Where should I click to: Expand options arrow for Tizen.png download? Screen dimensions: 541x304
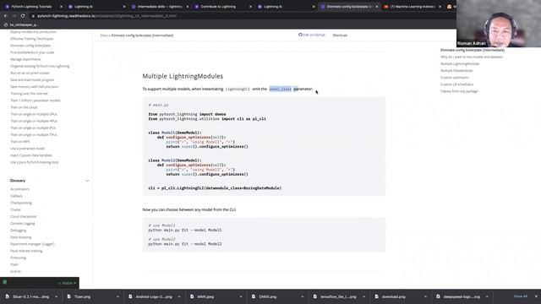pos(117,296)
